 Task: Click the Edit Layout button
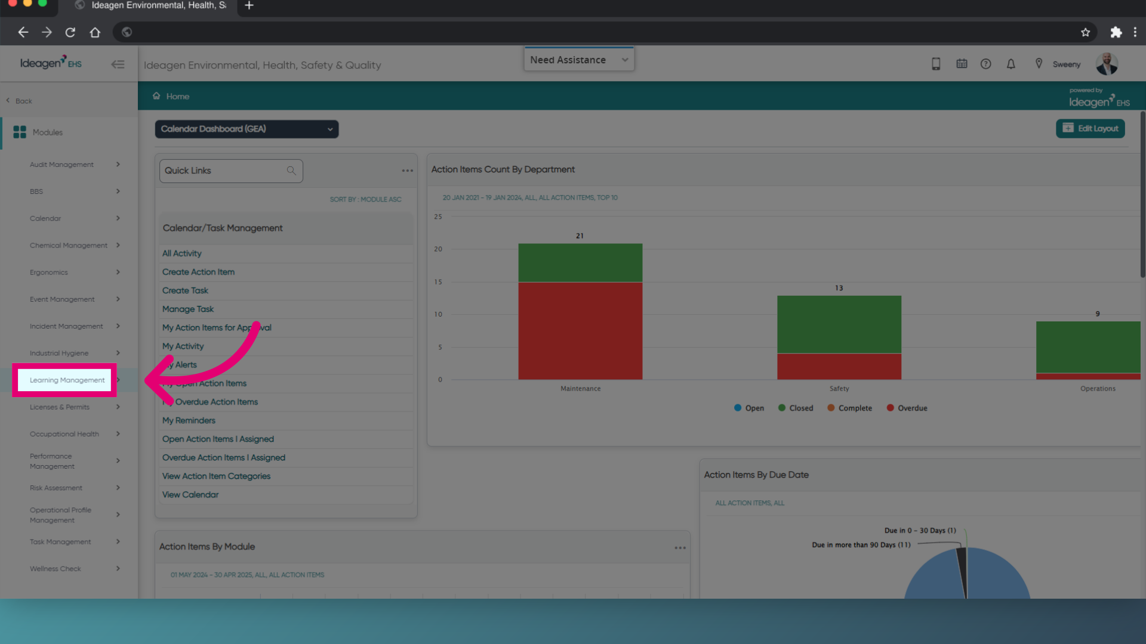coord(1090,128)
